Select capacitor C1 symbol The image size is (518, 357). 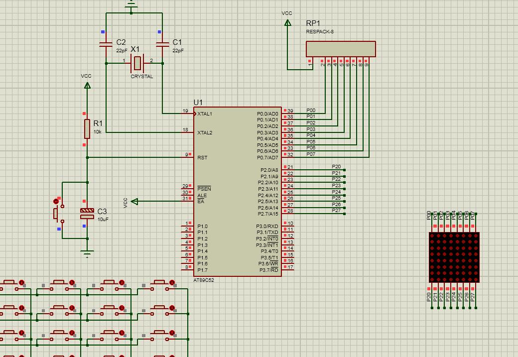coord(162,44)
